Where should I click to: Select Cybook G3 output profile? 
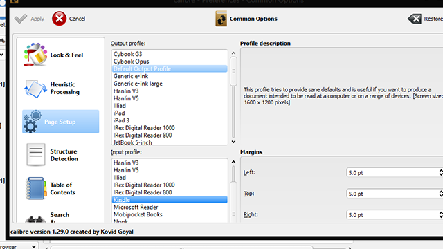point(170,54)
